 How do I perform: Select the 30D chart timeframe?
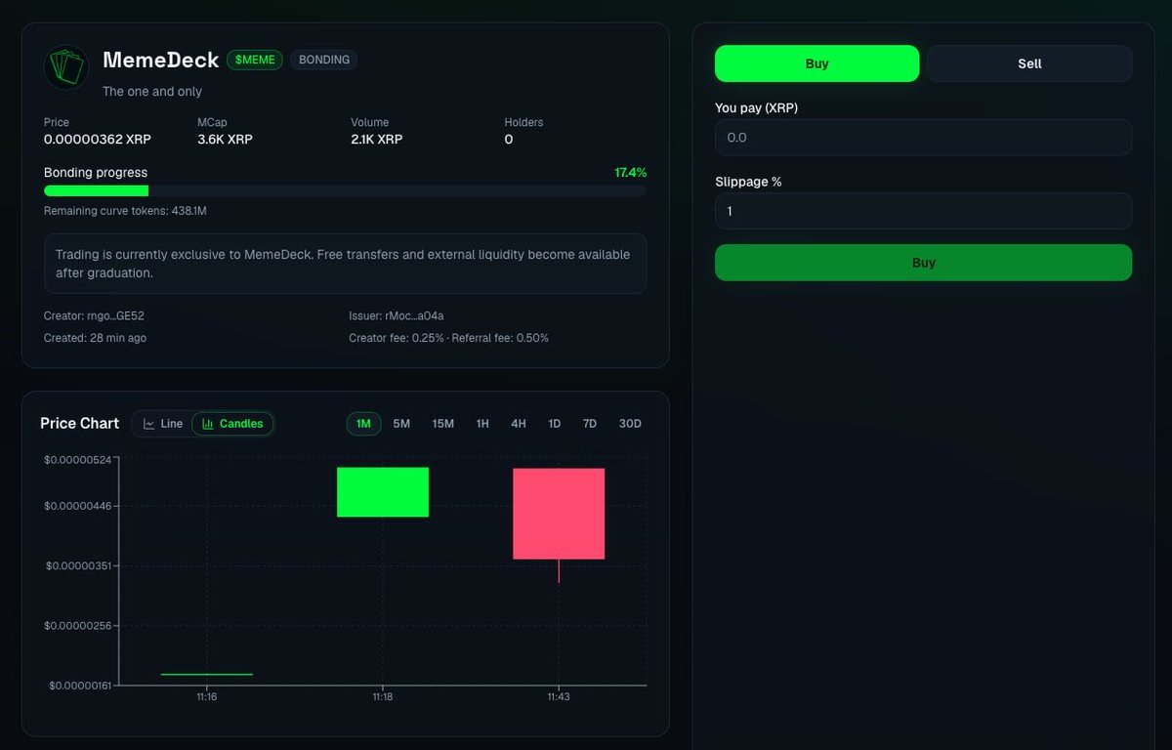630,424
